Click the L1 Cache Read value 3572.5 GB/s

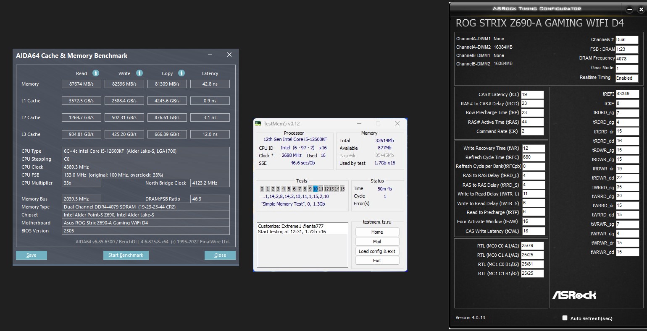(82, 101)
